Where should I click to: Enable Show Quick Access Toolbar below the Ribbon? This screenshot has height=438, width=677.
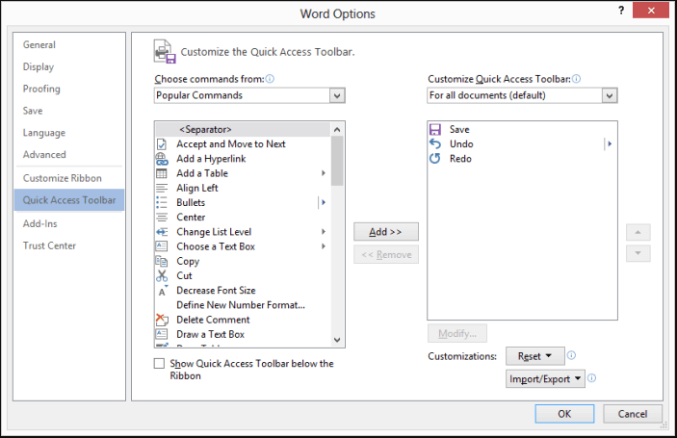tap(159, 363)
